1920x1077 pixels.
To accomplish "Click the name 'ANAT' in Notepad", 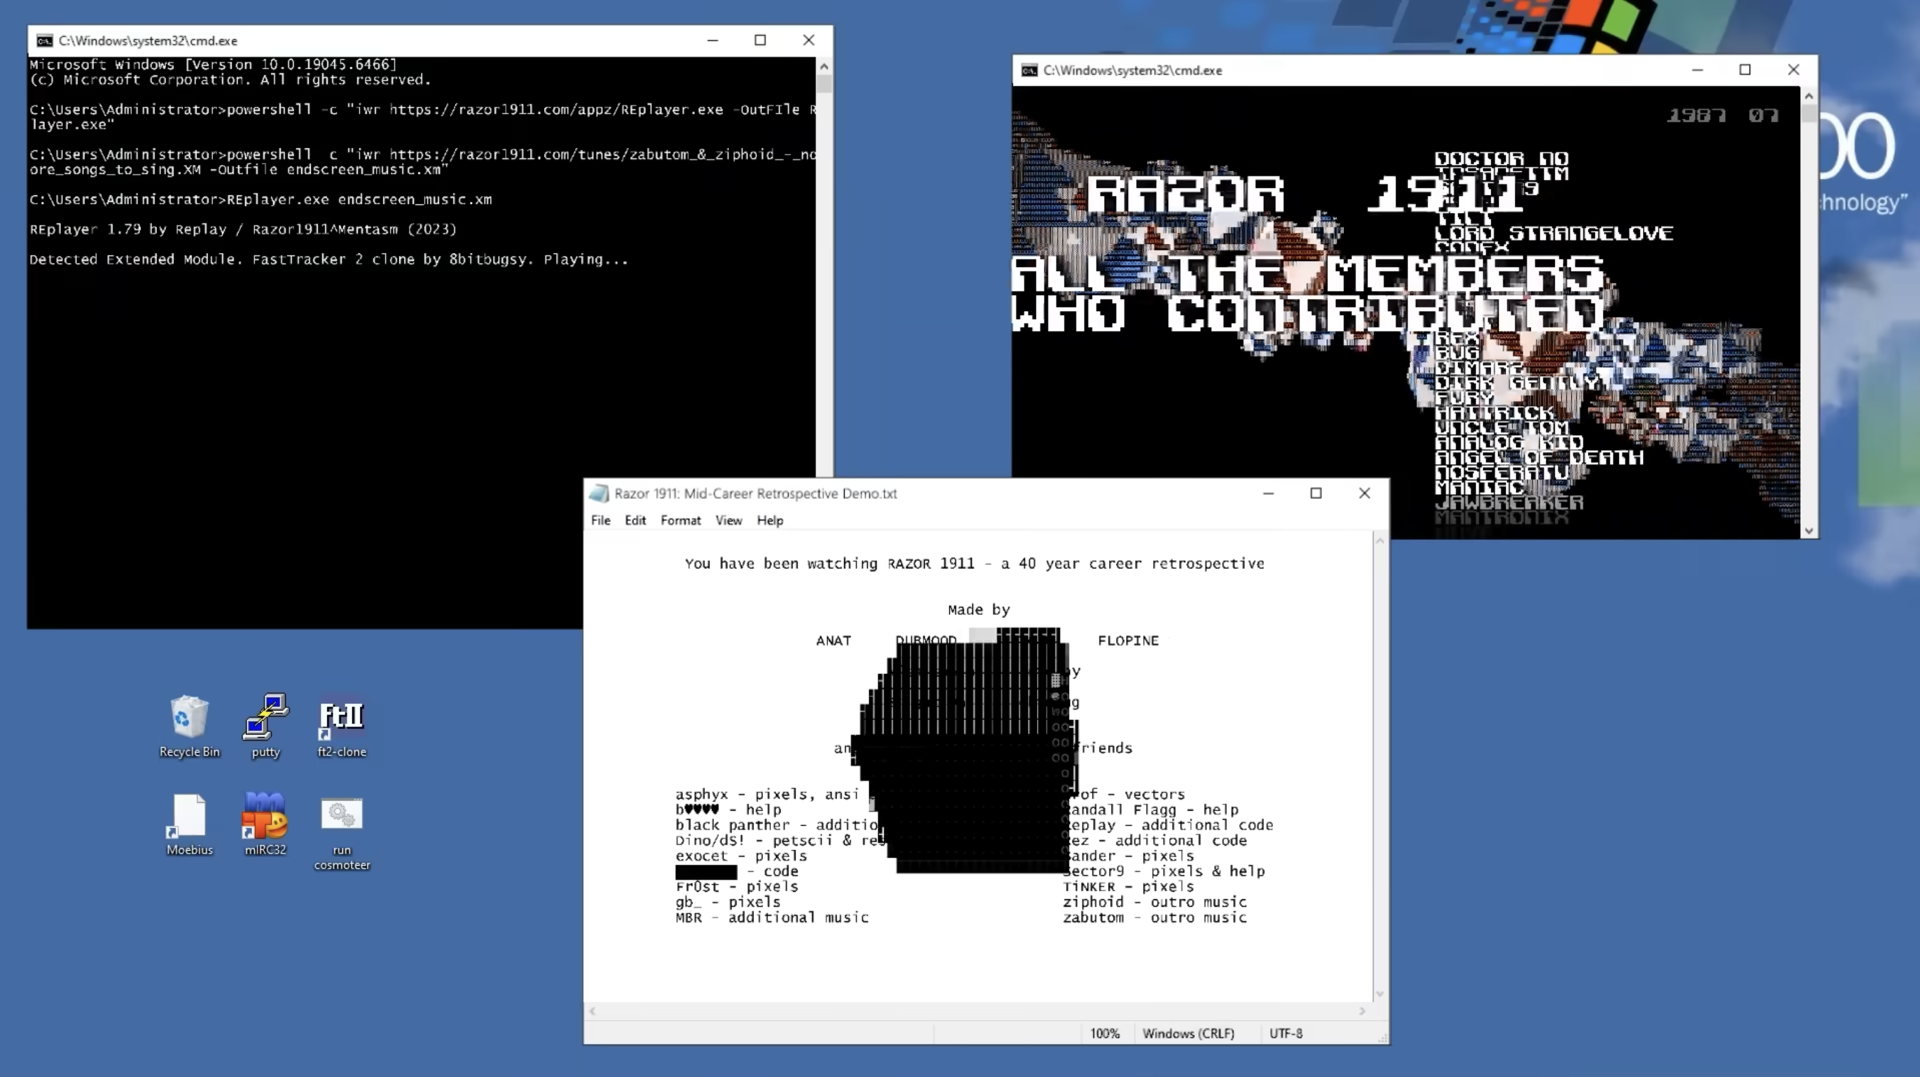I will (x=833, y=640).
